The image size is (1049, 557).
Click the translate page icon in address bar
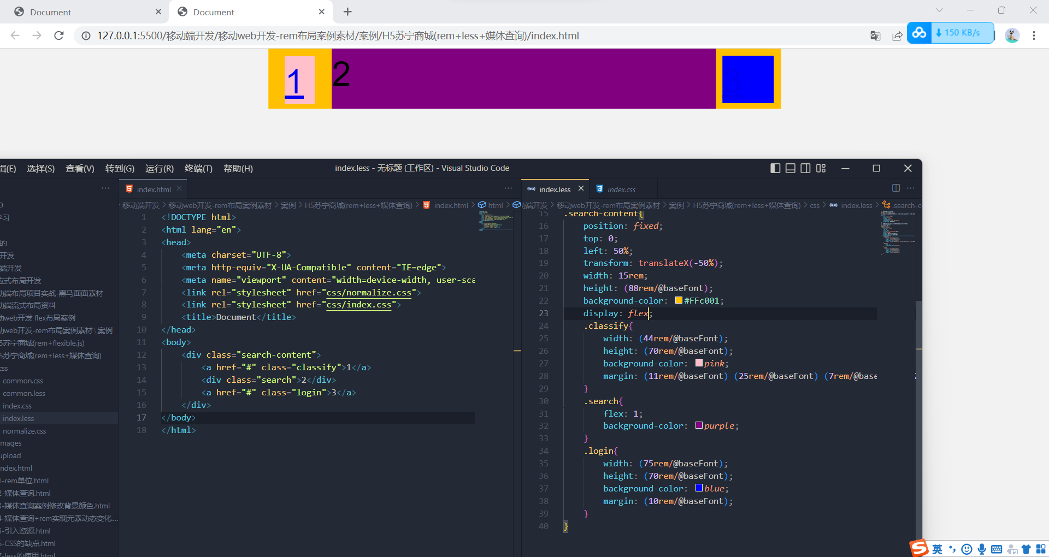(875, 35)
